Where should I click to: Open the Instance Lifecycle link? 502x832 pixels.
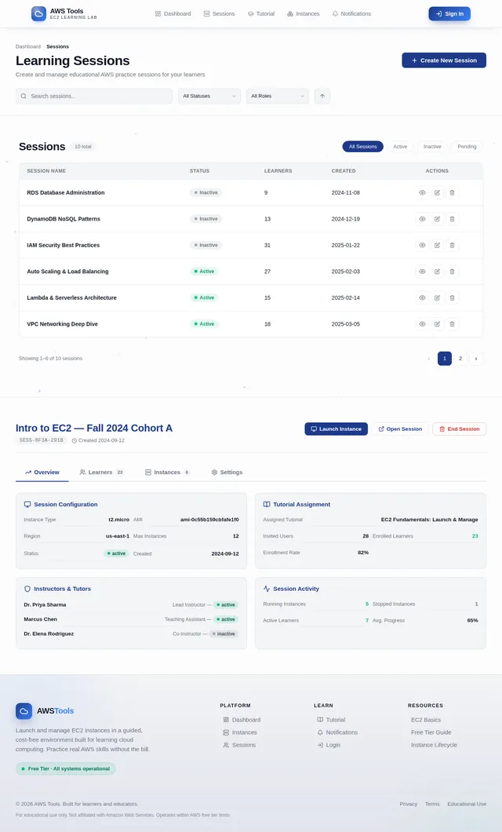pos(434,745)
